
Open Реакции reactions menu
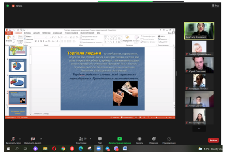coord(154,140)
